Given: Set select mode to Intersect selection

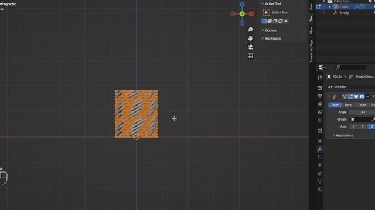Looking at the screenshot, I should point(286,21).
